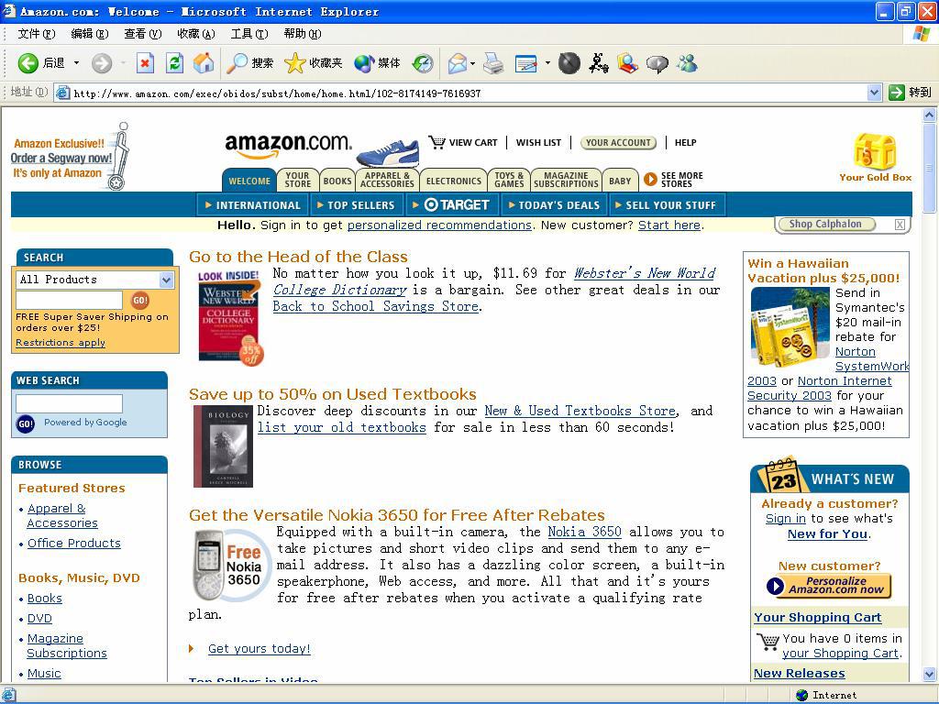
Task: Click the Today's Deals navigation button
Action: coord(555,204)
